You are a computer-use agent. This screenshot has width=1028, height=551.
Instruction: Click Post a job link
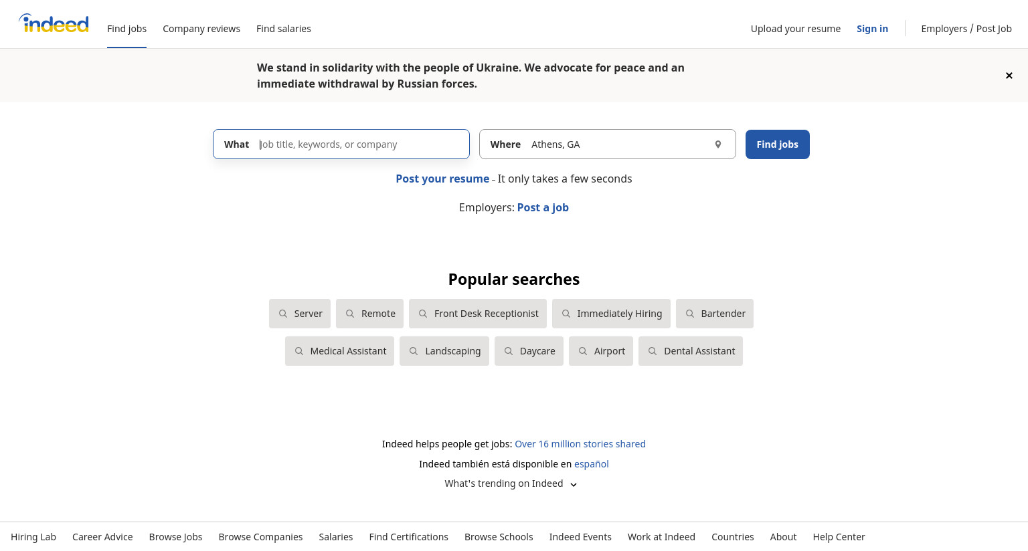pos(543,208)
